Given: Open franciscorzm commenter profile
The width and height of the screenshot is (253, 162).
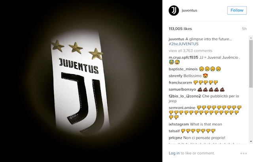Looking at the screenshot, I should [x=180, y=82].
